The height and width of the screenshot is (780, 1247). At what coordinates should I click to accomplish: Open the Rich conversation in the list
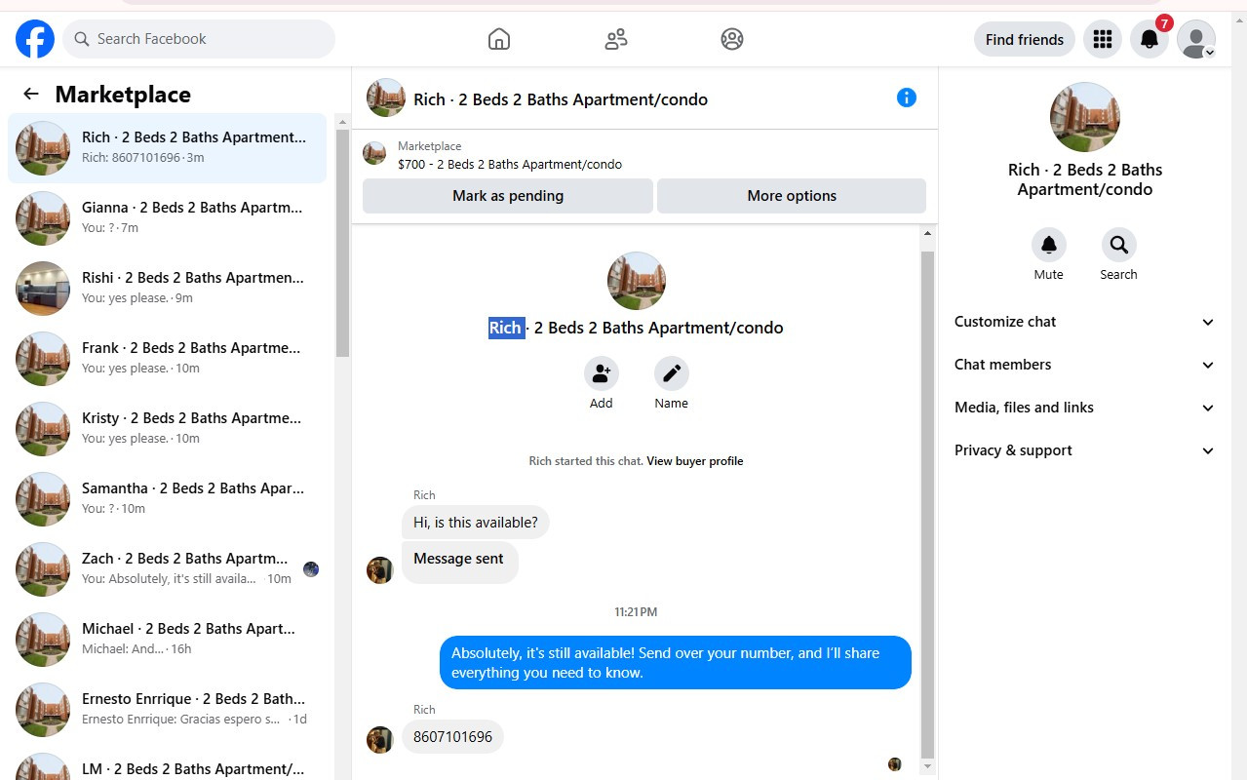point(167,148)
